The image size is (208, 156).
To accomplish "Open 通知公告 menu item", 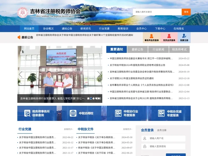I will 67,29.
